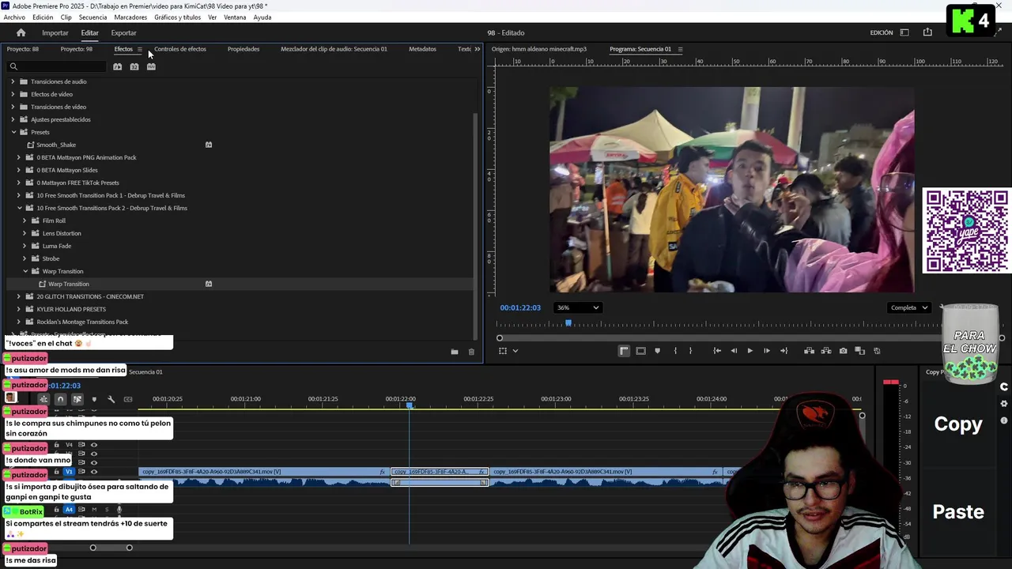The height and width of the screenshot is (569, 1012).
Task: Create new custom bin in Effects panel
Action: pos(455,352)
